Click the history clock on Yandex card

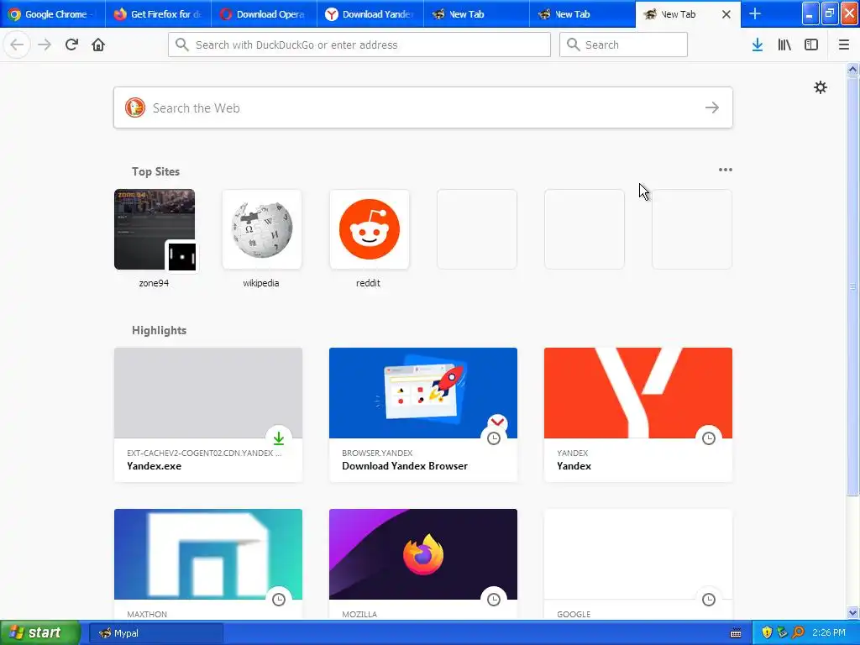point(709,438)
